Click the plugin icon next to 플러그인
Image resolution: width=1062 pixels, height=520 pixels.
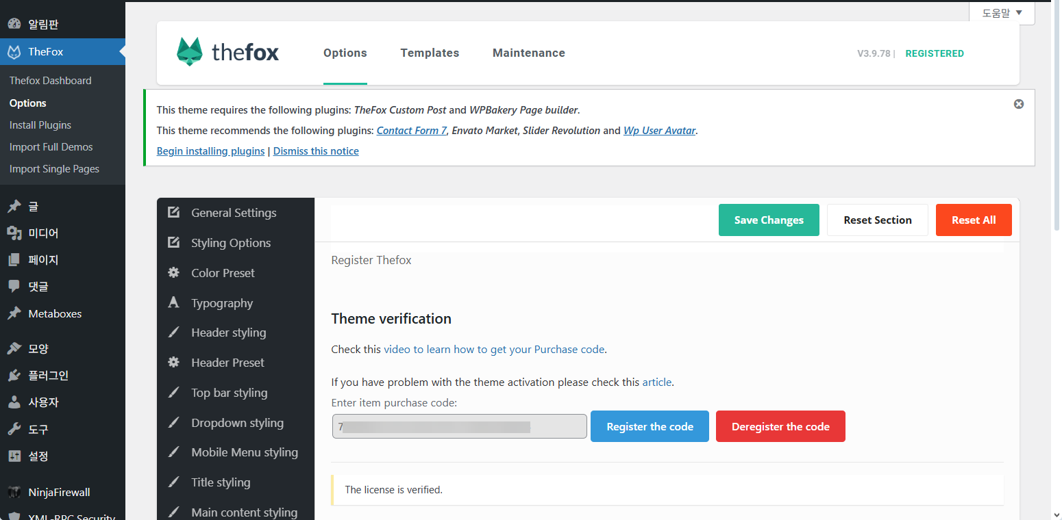(14, 376)
